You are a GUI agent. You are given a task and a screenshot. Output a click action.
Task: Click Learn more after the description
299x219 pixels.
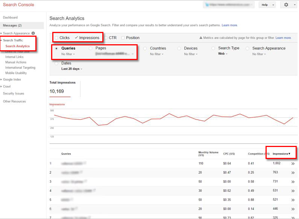click(229, 25)
